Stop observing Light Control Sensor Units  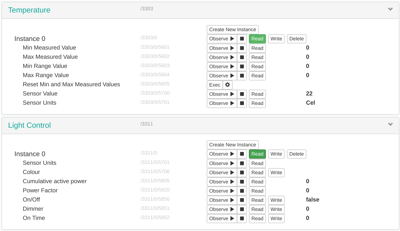[x=242, y=163]
